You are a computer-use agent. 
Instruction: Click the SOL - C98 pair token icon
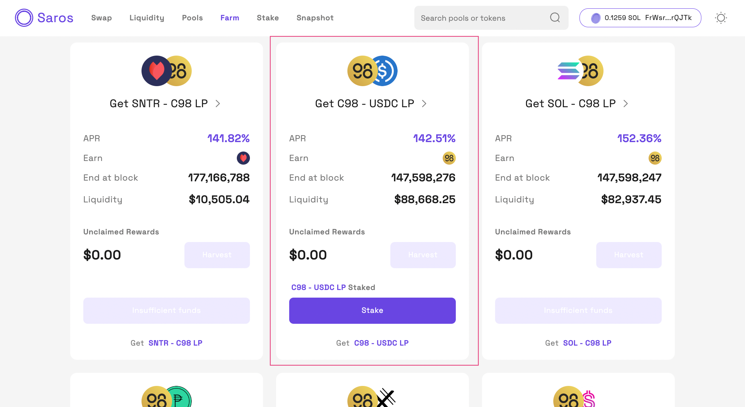pyautogui.click(x=580, y=71)
